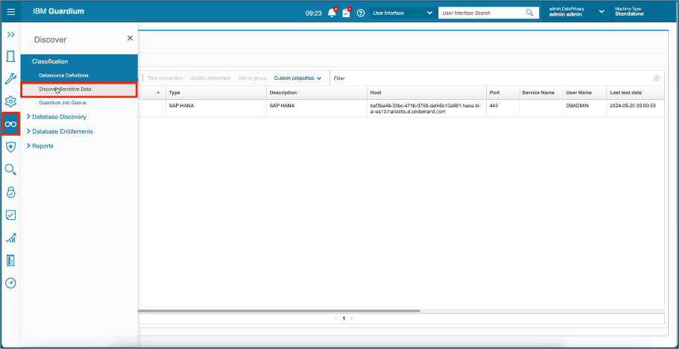This screenshot has width=680, height=349.
Task: Select the 443 port cell
Action: [503, 108]
